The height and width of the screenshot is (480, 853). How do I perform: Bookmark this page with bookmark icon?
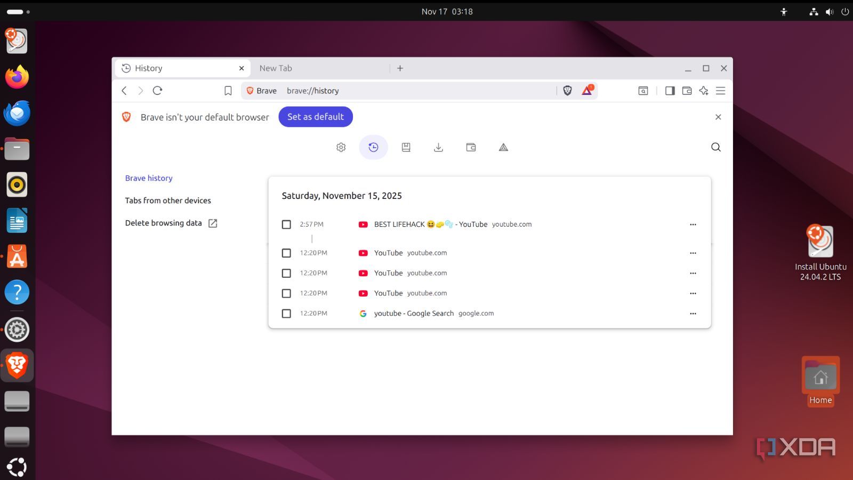click(x=228, y=91)
